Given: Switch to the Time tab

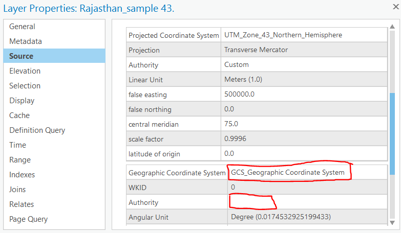Looking at the screenshot, I should coord(17,145).
